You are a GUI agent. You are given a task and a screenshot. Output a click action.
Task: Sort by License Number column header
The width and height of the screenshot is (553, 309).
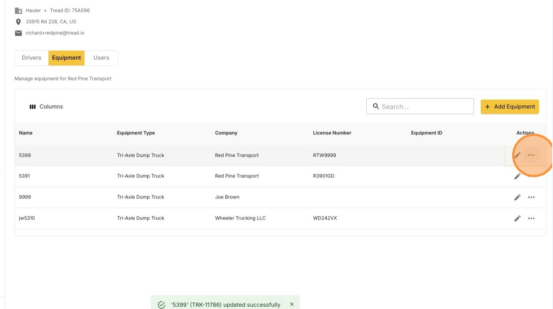tap(332, 133)
